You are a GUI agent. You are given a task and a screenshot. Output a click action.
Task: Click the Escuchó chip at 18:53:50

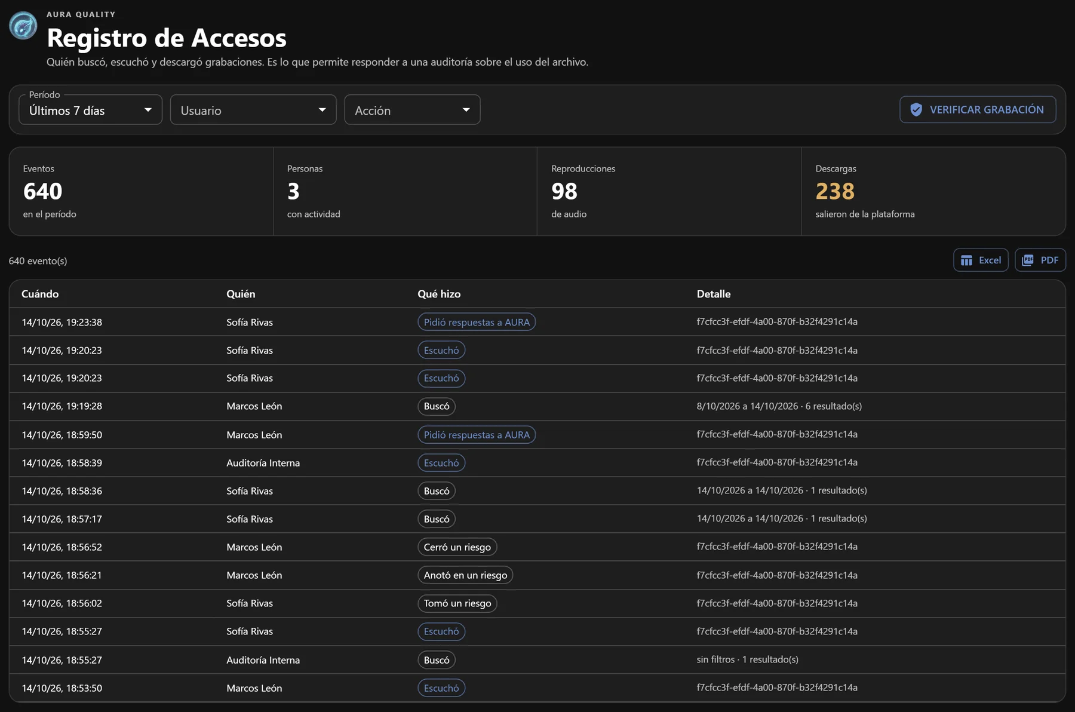tap(441, 688)
